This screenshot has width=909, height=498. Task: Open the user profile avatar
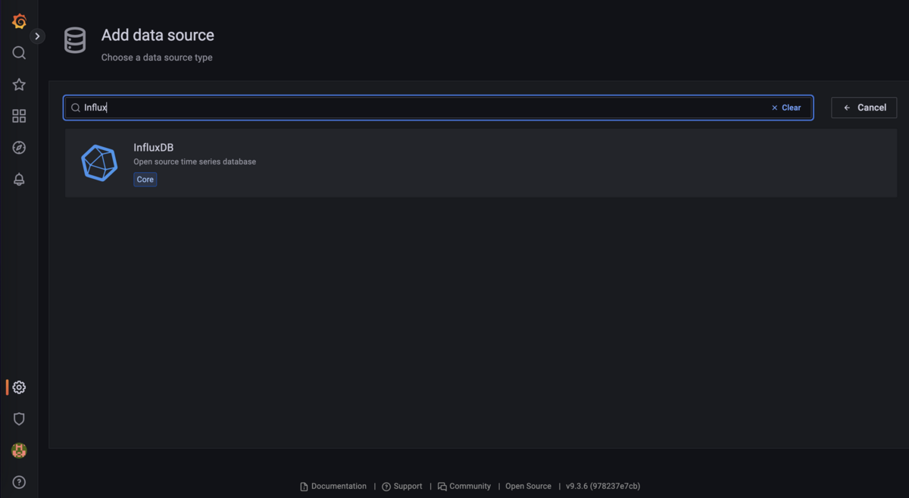click(x=19, y=450)
